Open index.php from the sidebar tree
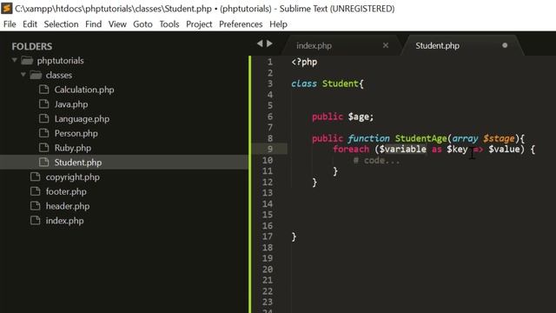Screen dimensions: 556x313 [64, 221]
